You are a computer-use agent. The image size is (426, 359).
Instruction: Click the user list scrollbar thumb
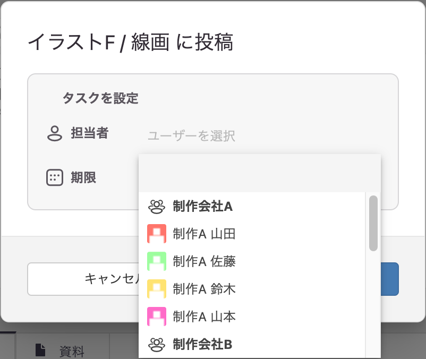(373, 223)
